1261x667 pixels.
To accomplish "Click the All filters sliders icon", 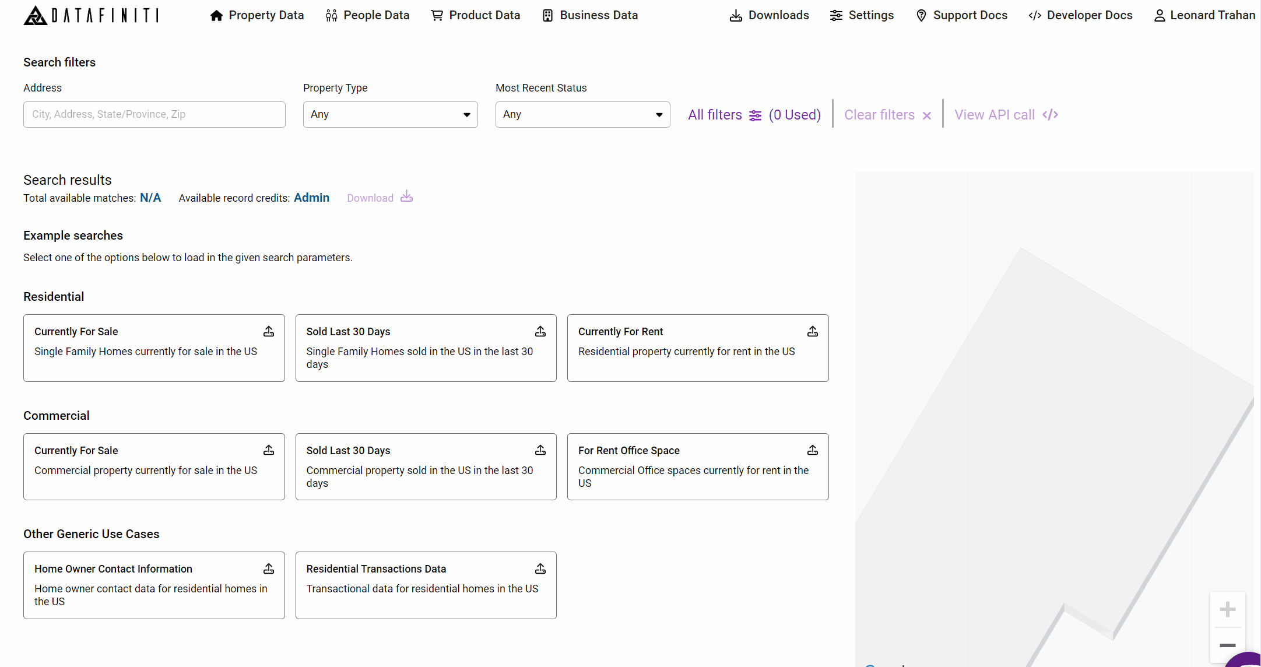I will [755, 115].
